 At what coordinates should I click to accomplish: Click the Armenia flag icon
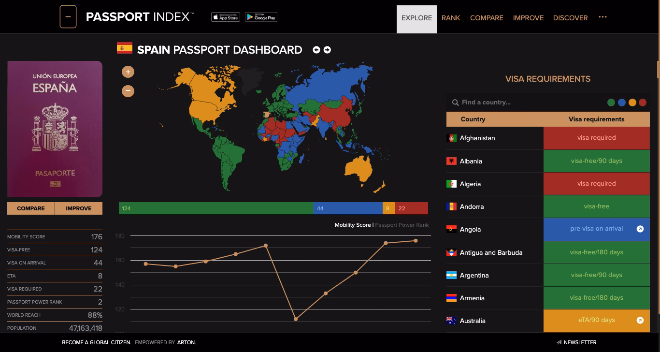coord(451,298)
